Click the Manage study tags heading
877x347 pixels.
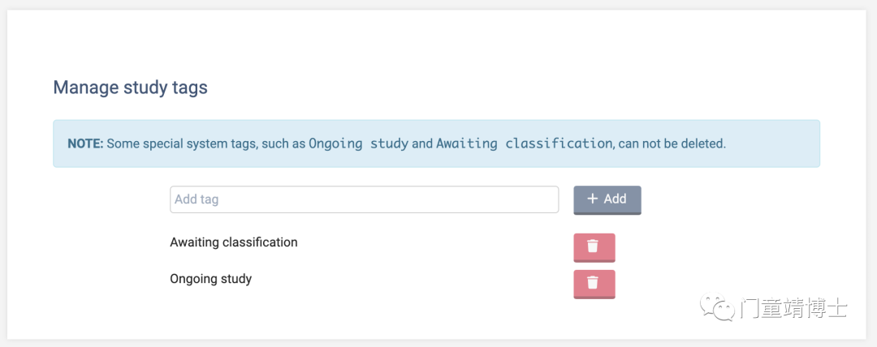pyautogui.click(x=130, y=88)
